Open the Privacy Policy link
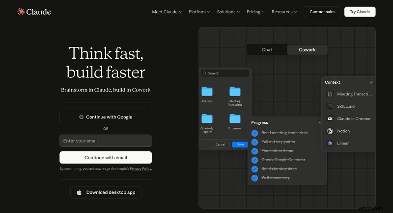Image resolution: width=393 pixels, height=213 pixels. tap(141, 168)
